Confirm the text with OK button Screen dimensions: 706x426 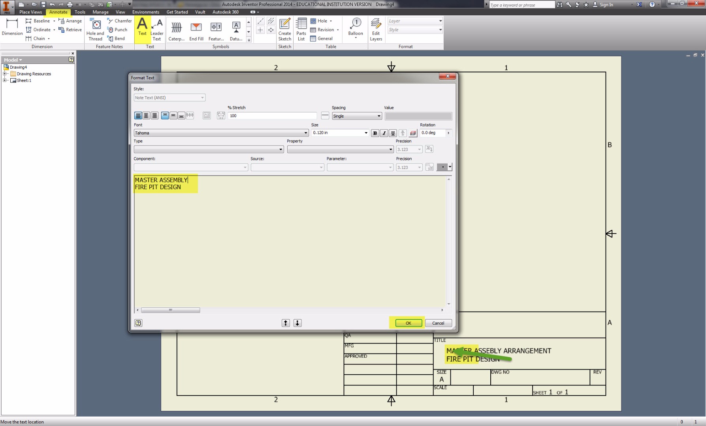pyautogui.click(x=409, y=323)
